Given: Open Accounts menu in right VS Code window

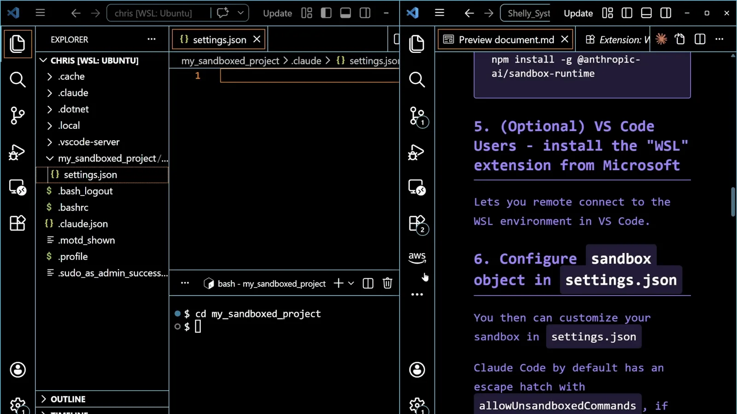Looking at the screenshot, I should [x=417, y=369].
